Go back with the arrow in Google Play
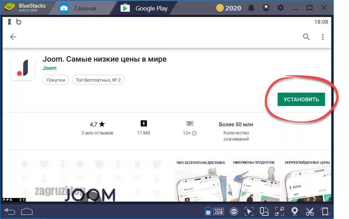This screenshot has height=219, width=349. click(x=13, y=37)
